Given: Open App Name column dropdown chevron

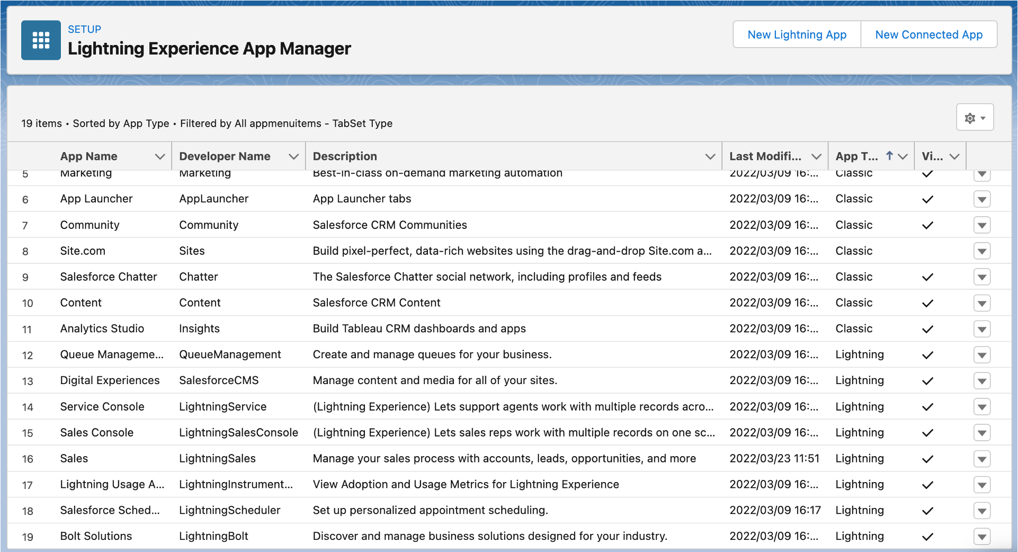Looking at the screenshot, I should (x=159, y=156).
